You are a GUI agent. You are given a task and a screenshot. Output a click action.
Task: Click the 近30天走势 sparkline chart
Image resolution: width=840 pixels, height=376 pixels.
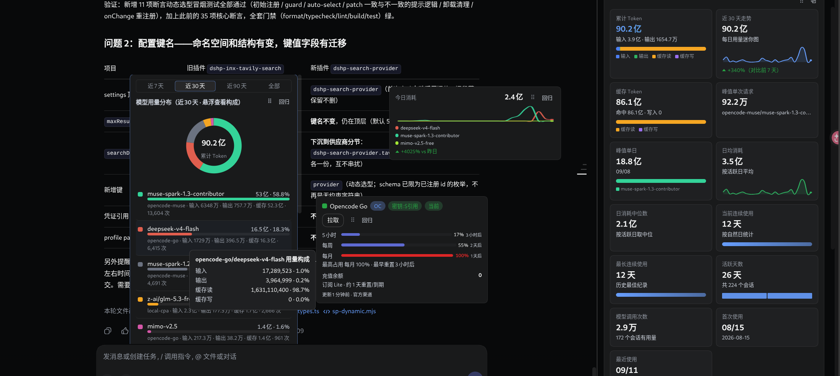(x=767, y=55)
